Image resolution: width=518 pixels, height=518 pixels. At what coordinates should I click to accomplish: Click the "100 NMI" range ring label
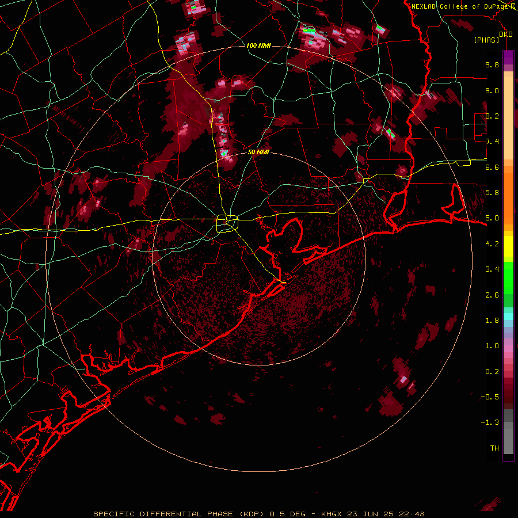[x=258, y=45]
